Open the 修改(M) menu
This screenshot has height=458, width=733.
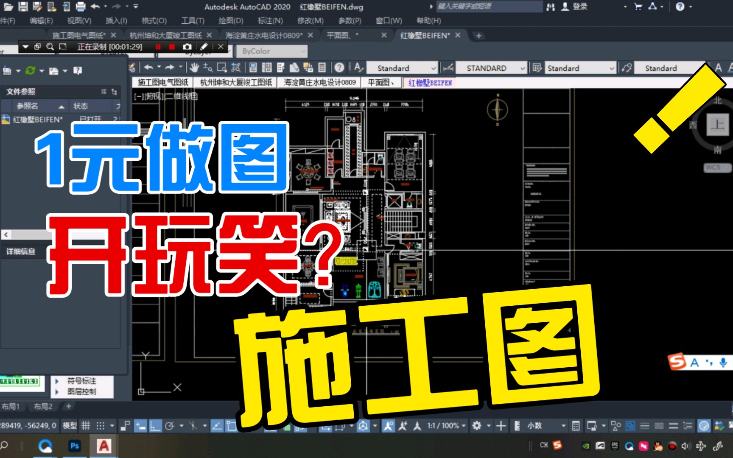tap(310, 20)
